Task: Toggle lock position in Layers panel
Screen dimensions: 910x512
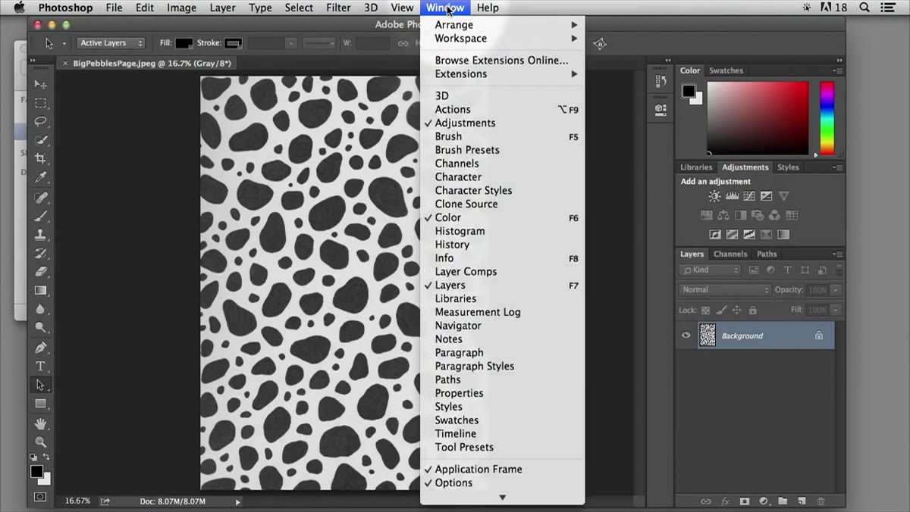Action: click(x=737, y=310)
